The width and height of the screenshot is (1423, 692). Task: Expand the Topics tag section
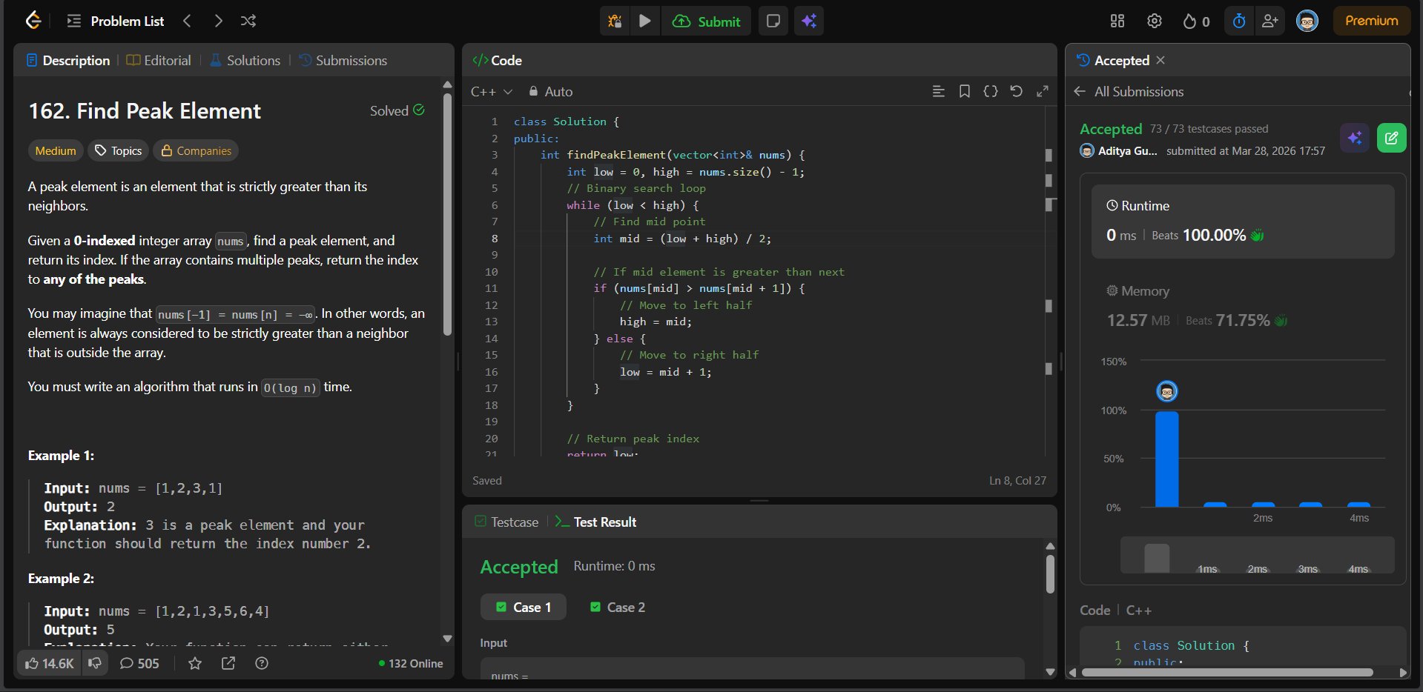119,151
